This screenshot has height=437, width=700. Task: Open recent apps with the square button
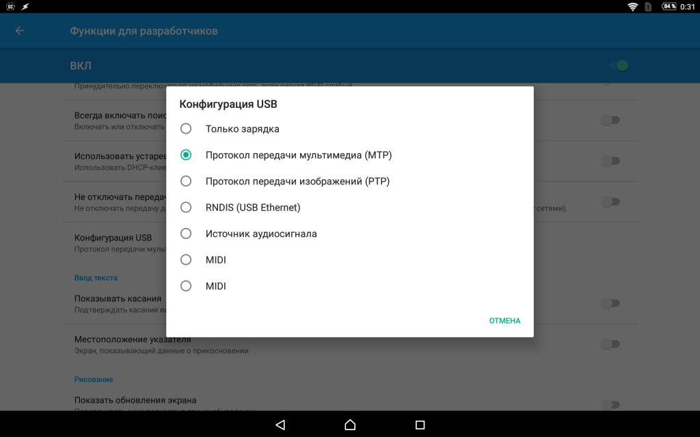click(x=420, y=425)
